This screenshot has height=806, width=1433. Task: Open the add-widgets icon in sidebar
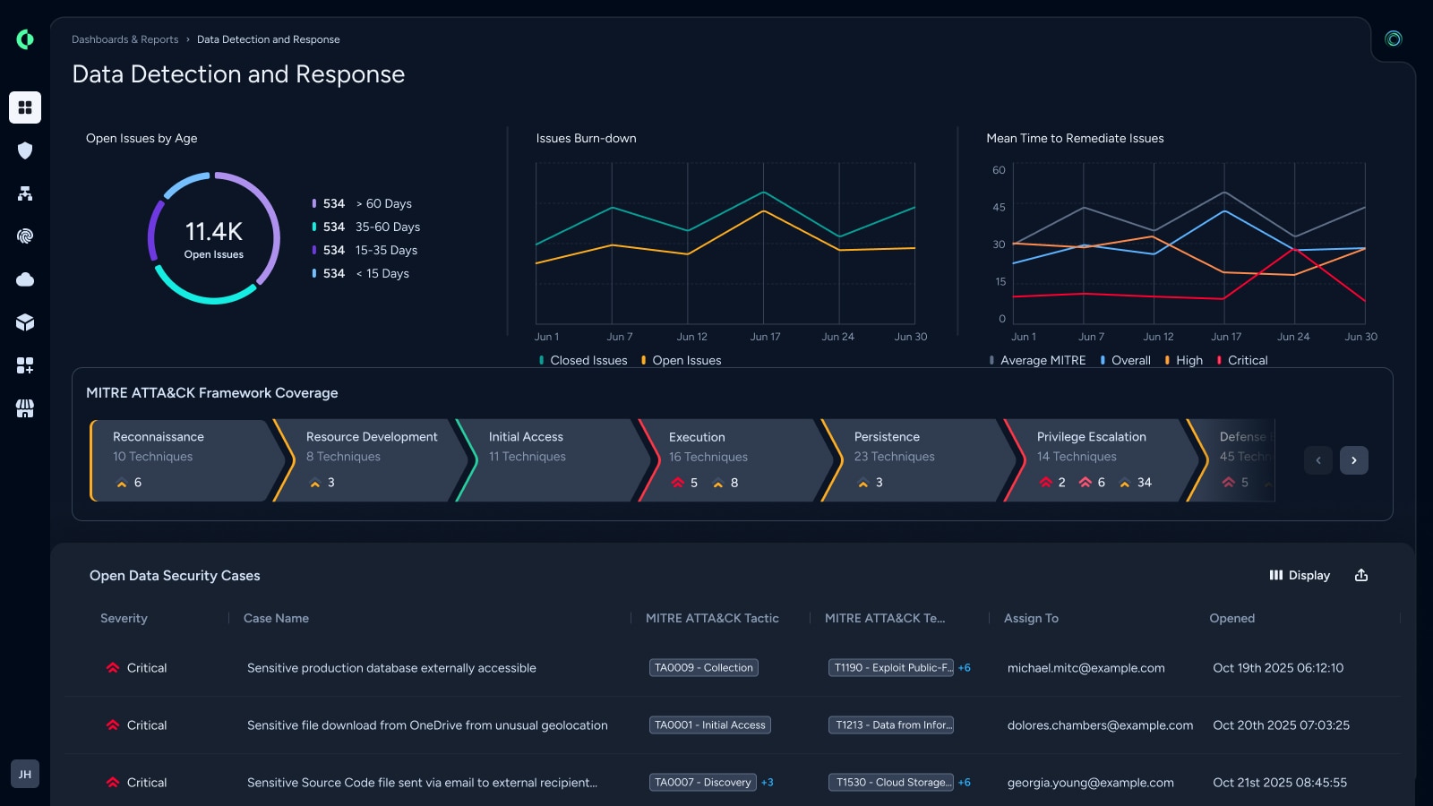pyautogui.click(x=25, y=365)
